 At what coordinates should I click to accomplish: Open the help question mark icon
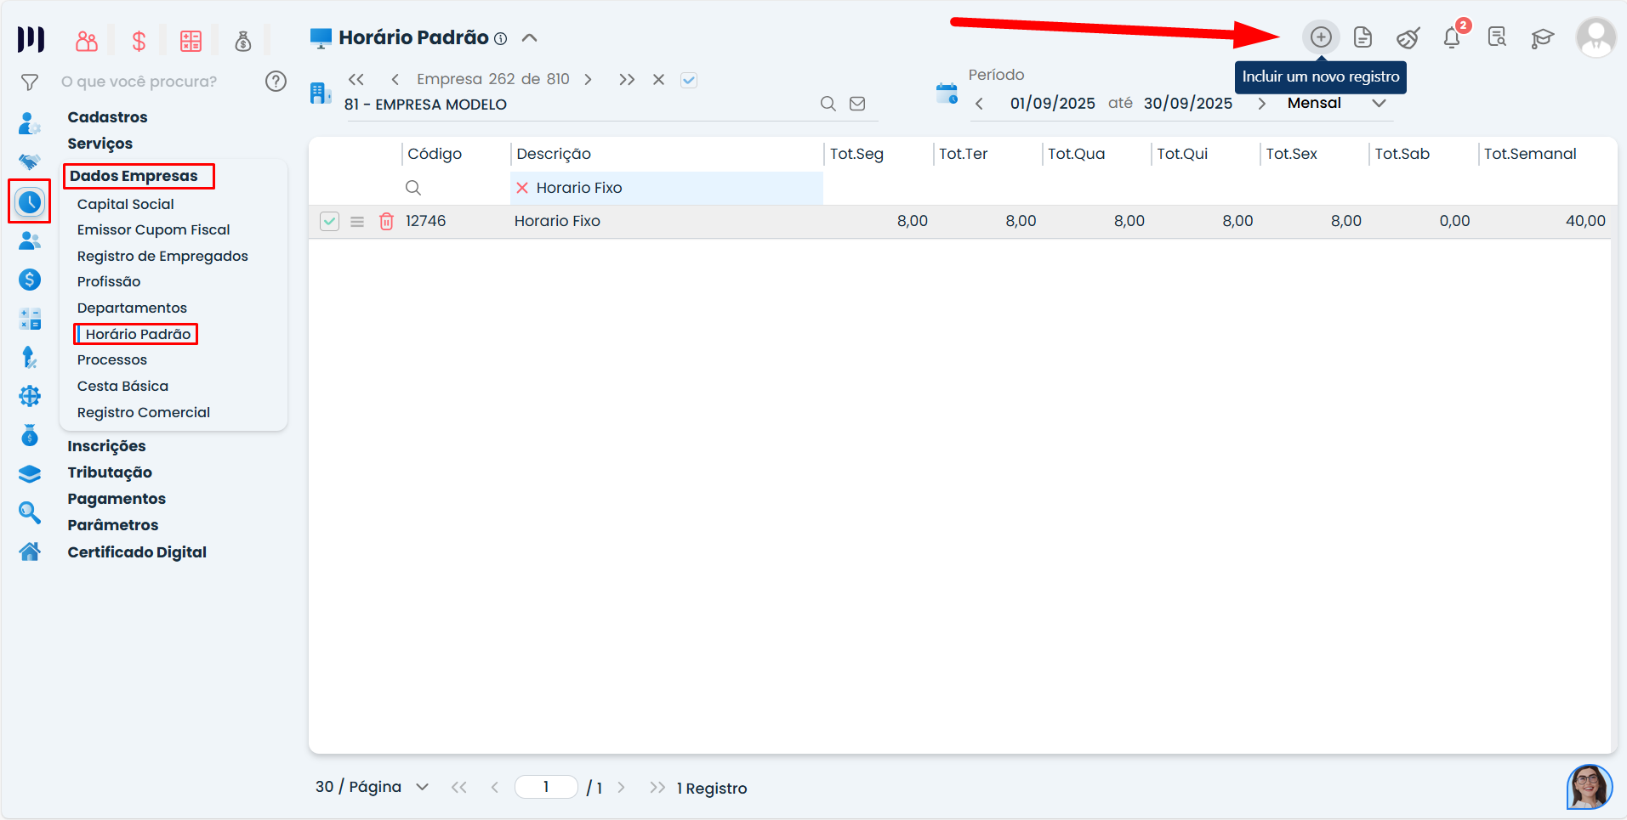(276, 82)
